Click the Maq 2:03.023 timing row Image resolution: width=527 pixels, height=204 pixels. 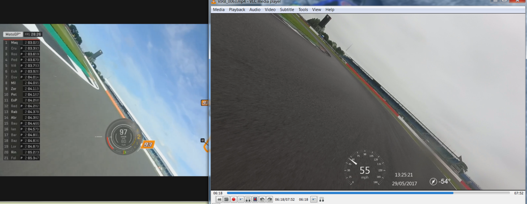click(22, 42)
